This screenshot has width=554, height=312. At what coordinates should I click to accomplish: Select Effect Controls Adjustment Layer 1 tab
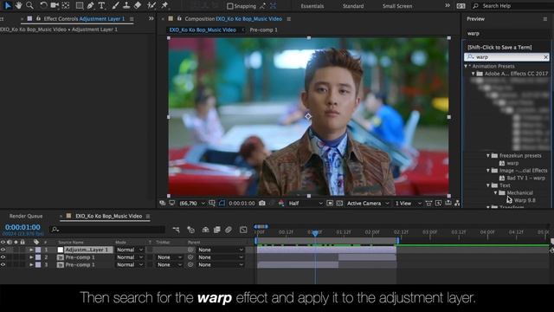84,19
